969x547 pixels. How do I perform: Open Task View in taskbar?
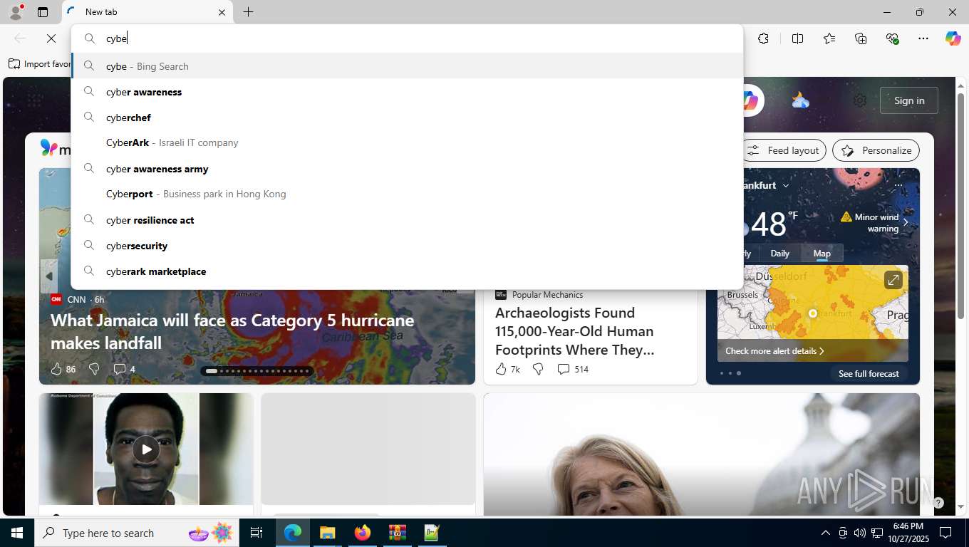click(x=256, y=533)
